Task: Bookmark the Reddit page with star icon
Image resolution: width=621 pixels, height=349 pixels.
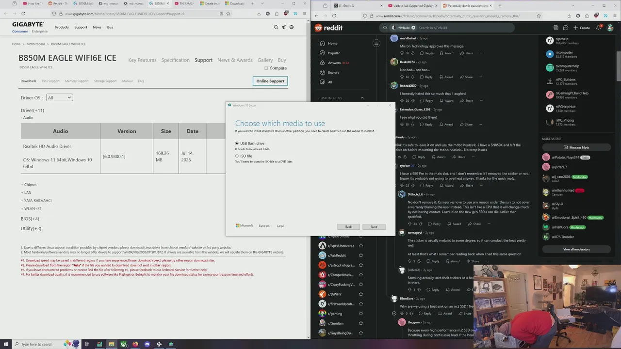Action: tap(539, 16)
